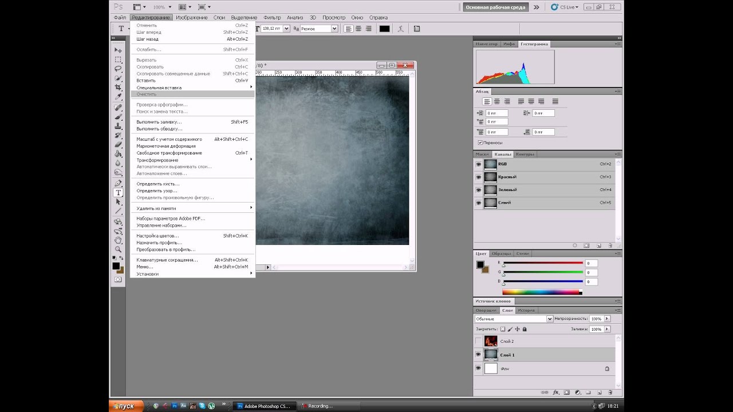Image resolution: width=733 pixels, height=412 pixels.
Task: Hide the Фон background layer
Action: click(479, 369)
